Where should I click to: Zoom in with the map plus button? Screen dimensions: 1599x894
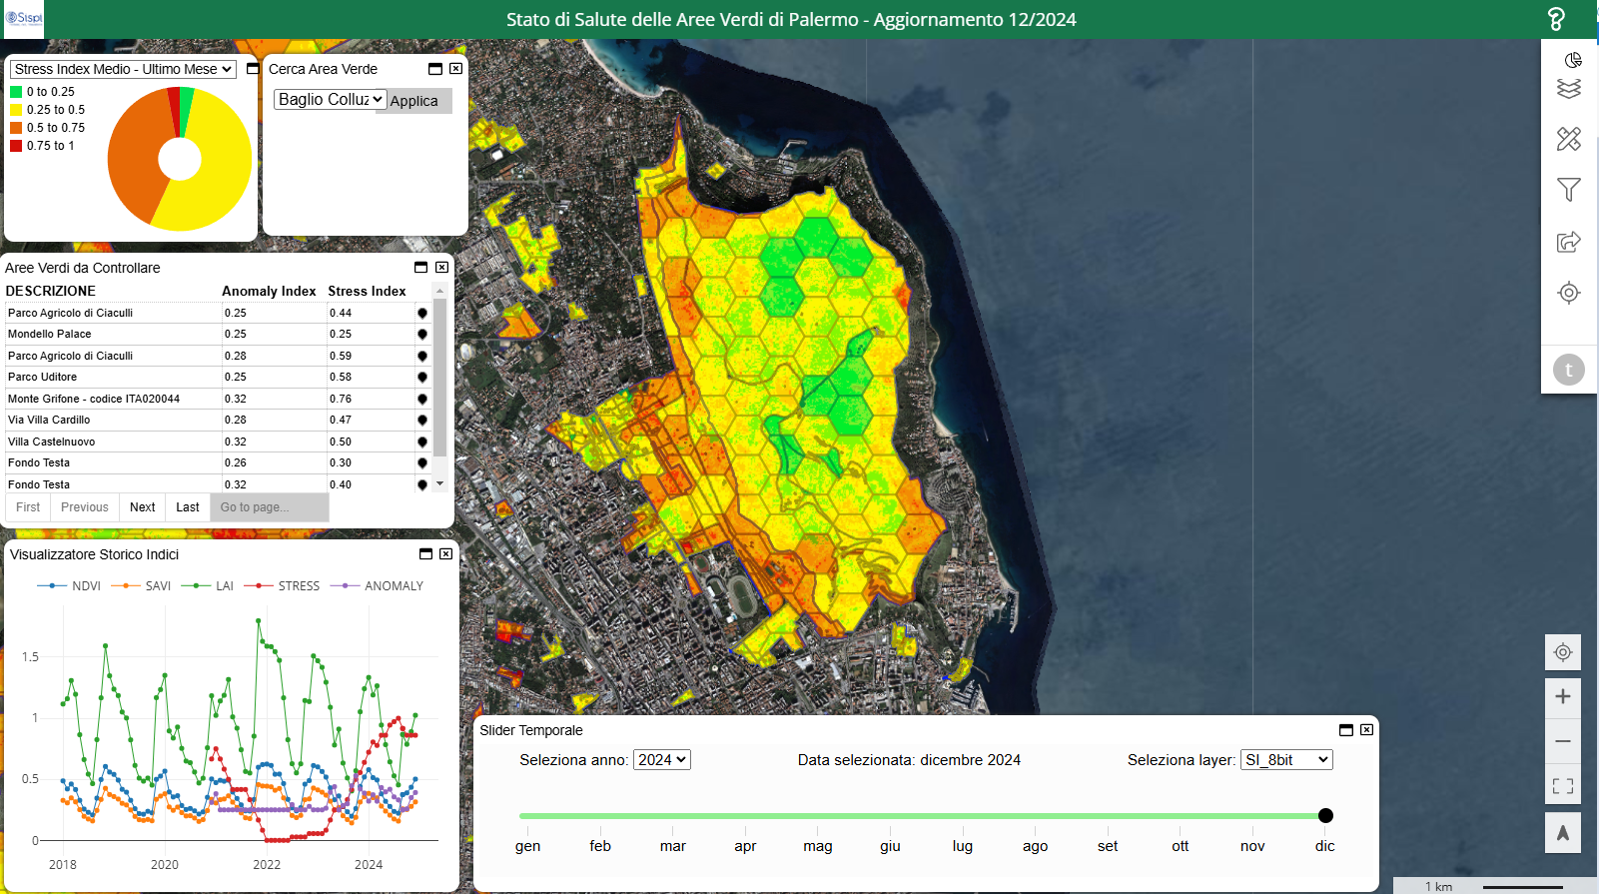[x=1563, y=697]
